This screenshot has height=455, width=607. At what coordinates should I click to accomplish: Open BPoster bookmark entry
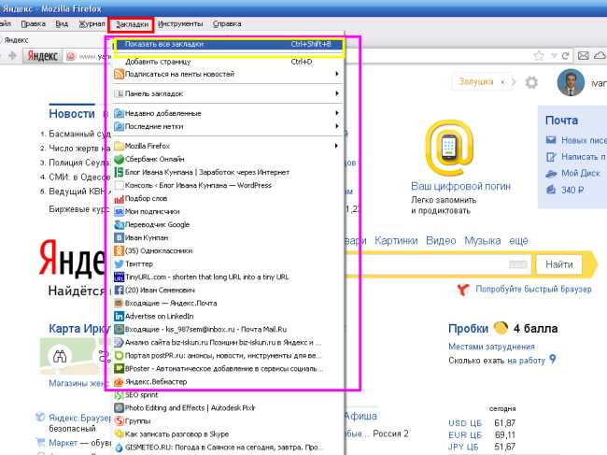click(x=228, y=369)
